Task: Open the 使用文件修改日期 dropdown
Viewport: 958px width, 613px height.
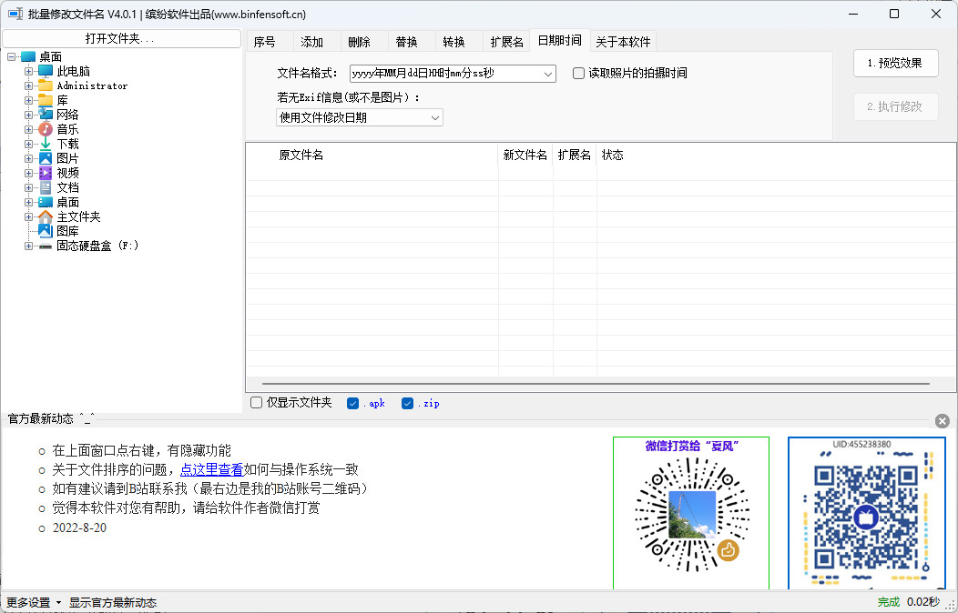Action: (435, 117)
